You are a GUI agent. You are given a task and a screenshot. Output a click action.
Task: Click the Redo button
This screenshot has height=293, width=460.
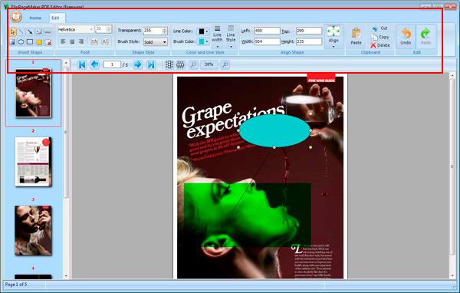(x=426, y=36)
